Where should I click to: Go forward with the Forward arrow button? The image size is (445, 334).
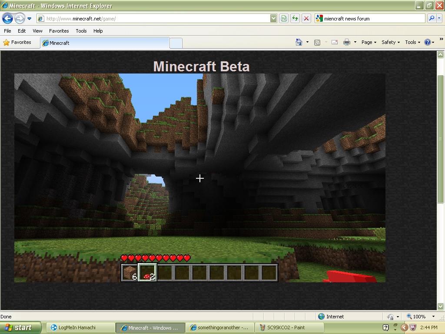click(20, 18)
